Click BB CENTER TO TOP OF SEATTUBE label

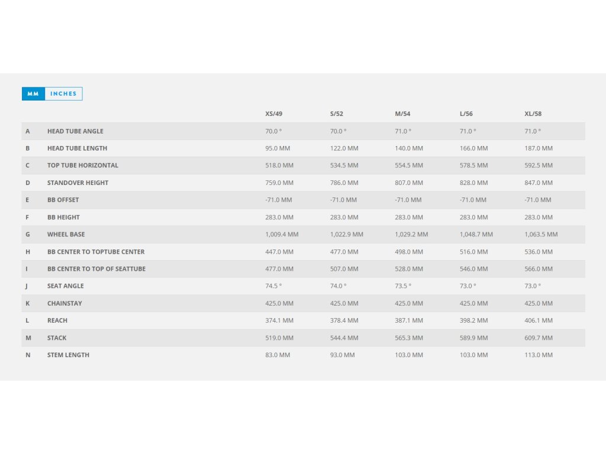coord(96,269)
